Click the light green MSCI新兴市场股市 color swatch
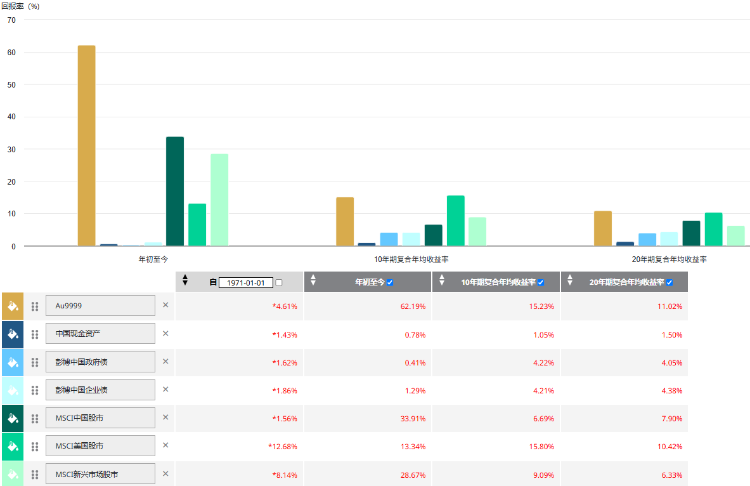Viewport: 750px width, 486px height. (x=12, y=474)
